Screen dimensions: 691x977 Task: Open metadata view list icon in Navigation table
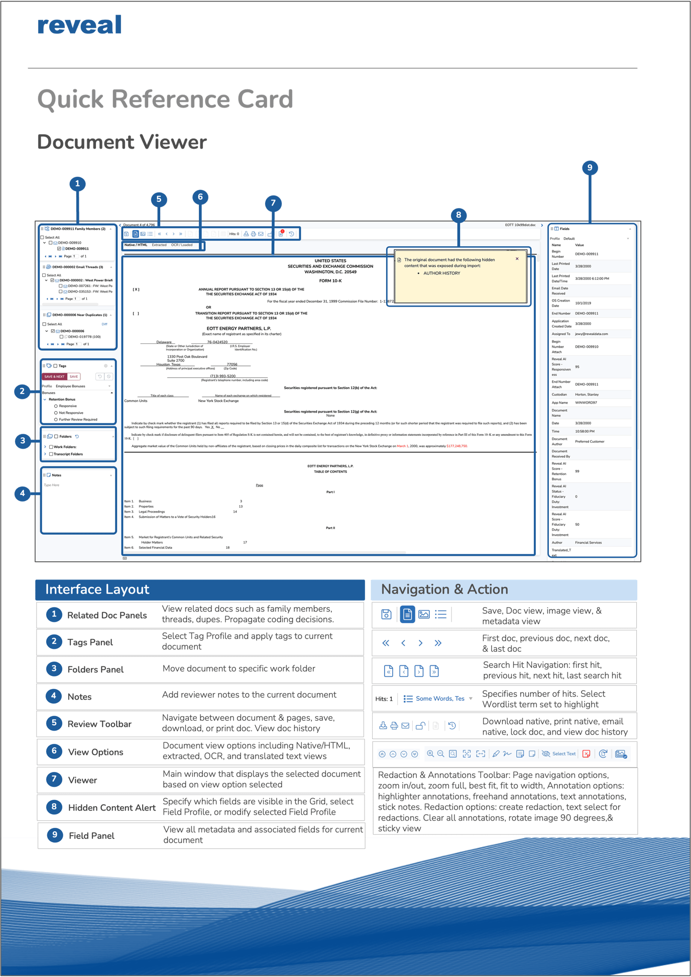click(440, 614)
